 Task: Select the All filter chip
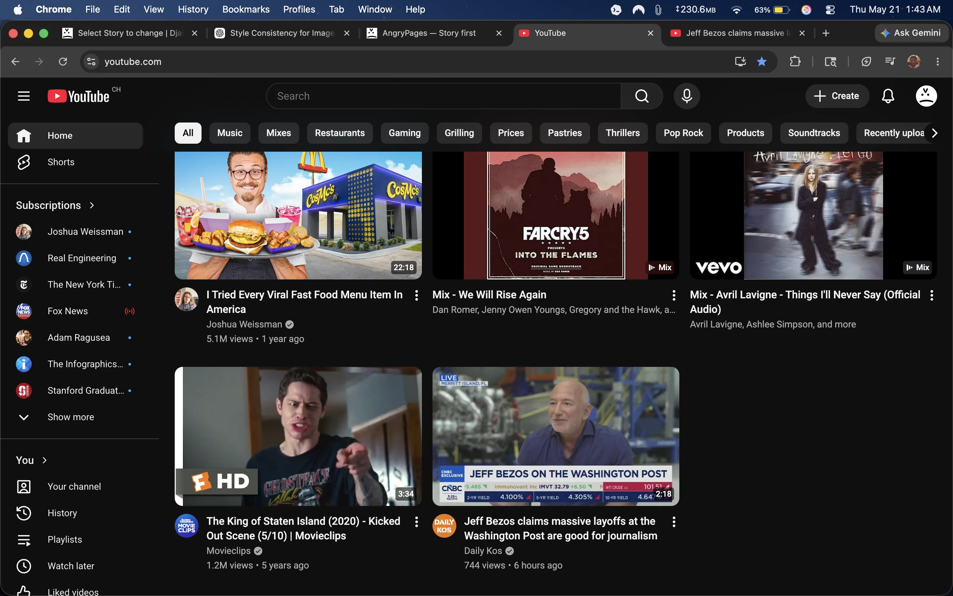(188, 133)
